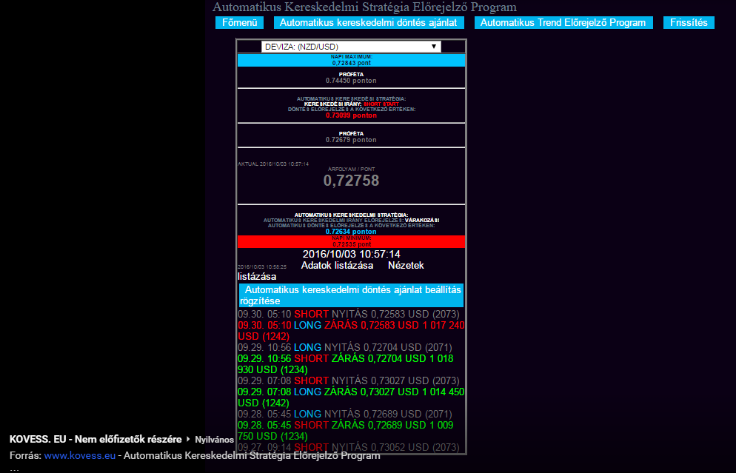Click the current rate 0,72758
Image resolution: width=736 pixels, height=473 pixels.
click(x=351, y=181)
